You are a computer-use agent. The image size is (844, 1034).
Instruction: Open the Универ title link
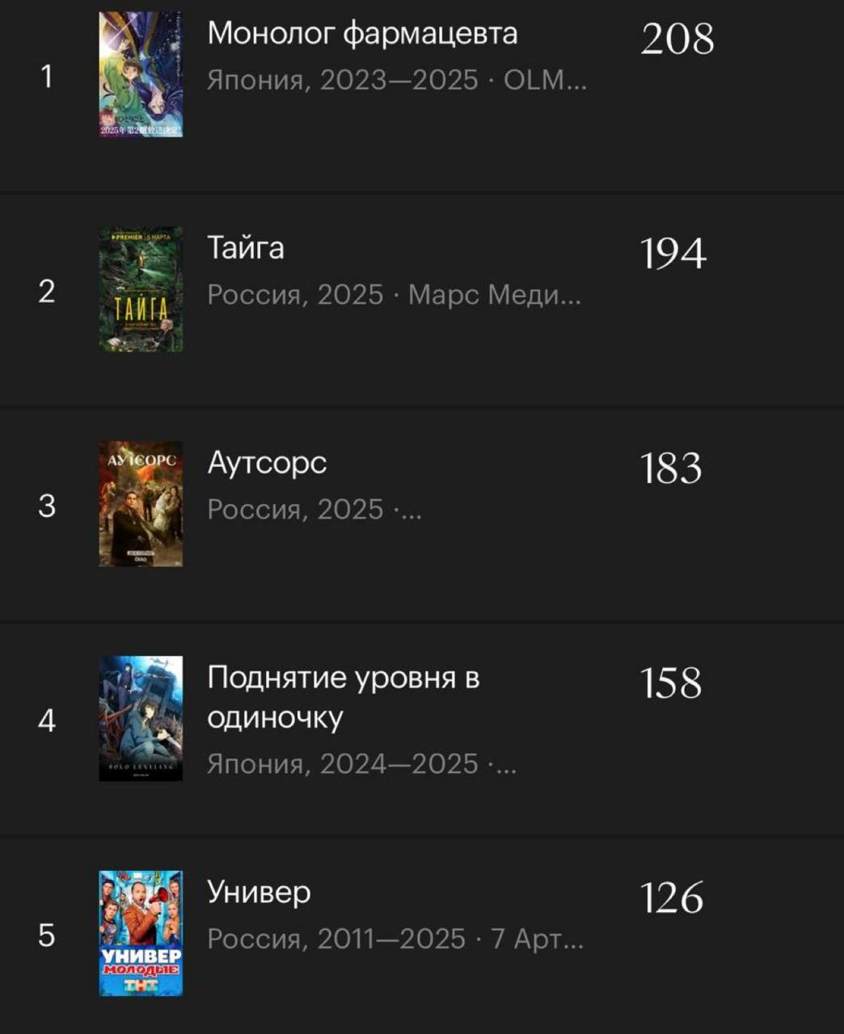[x=259, y=892]
